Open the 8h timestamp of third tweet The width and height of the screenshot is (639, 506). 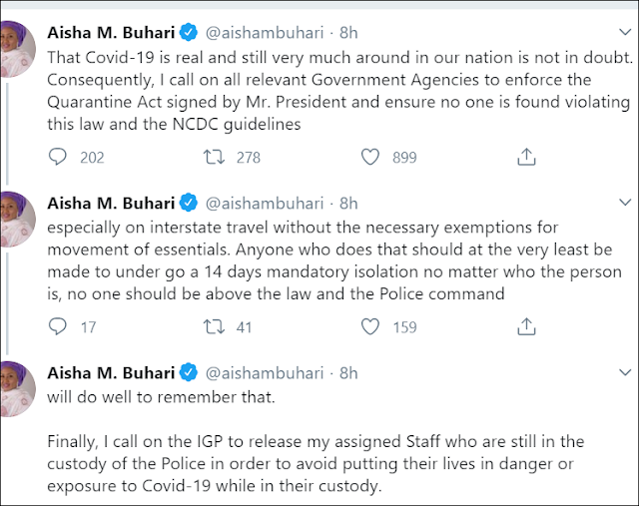348,373
